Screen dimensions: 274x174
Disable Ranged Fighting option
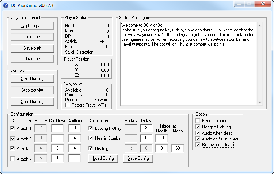click(198, 127)
